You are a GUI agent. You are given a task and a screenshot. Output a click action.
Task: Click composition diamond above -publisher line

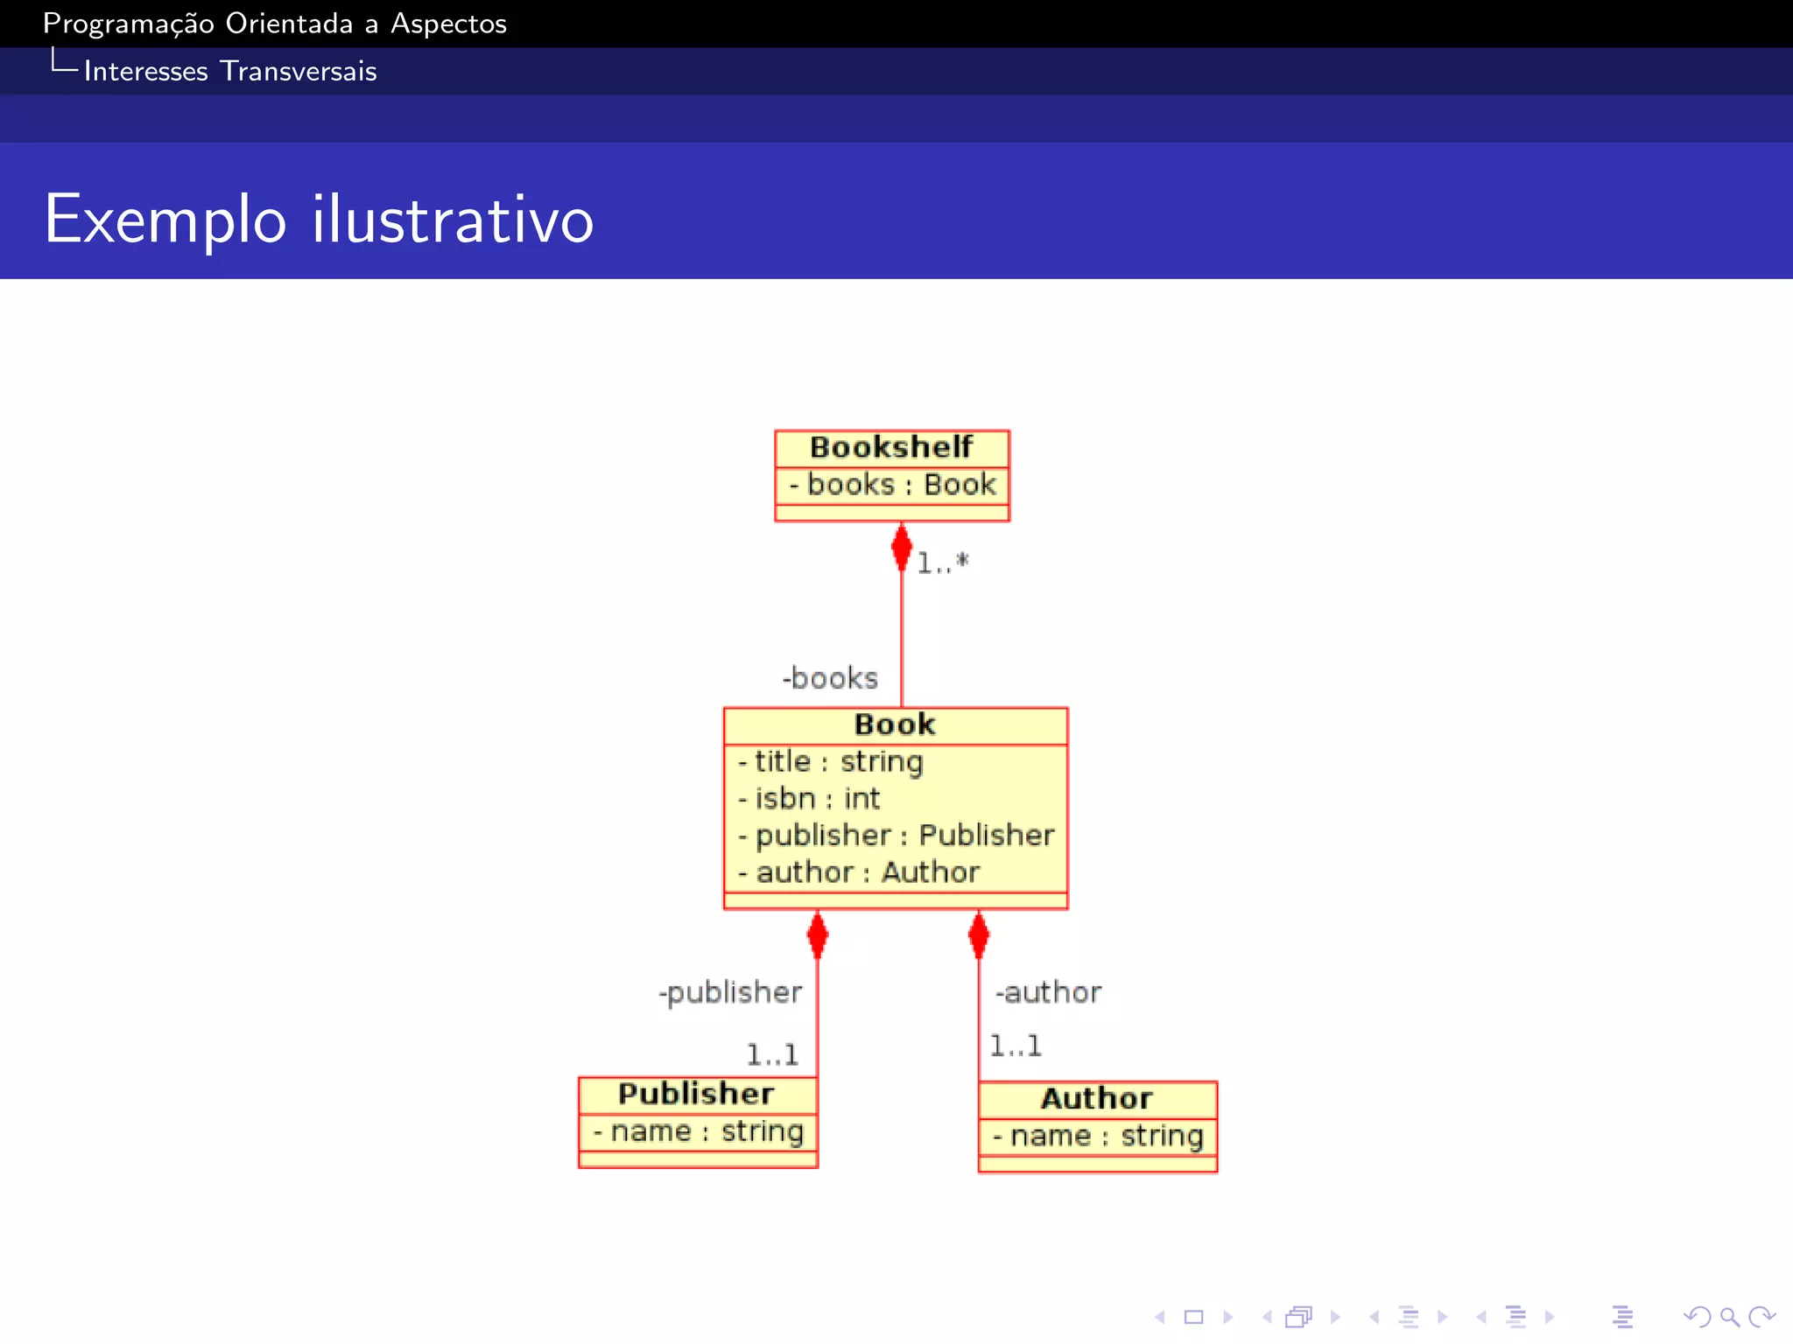click(x=818, y=934)
